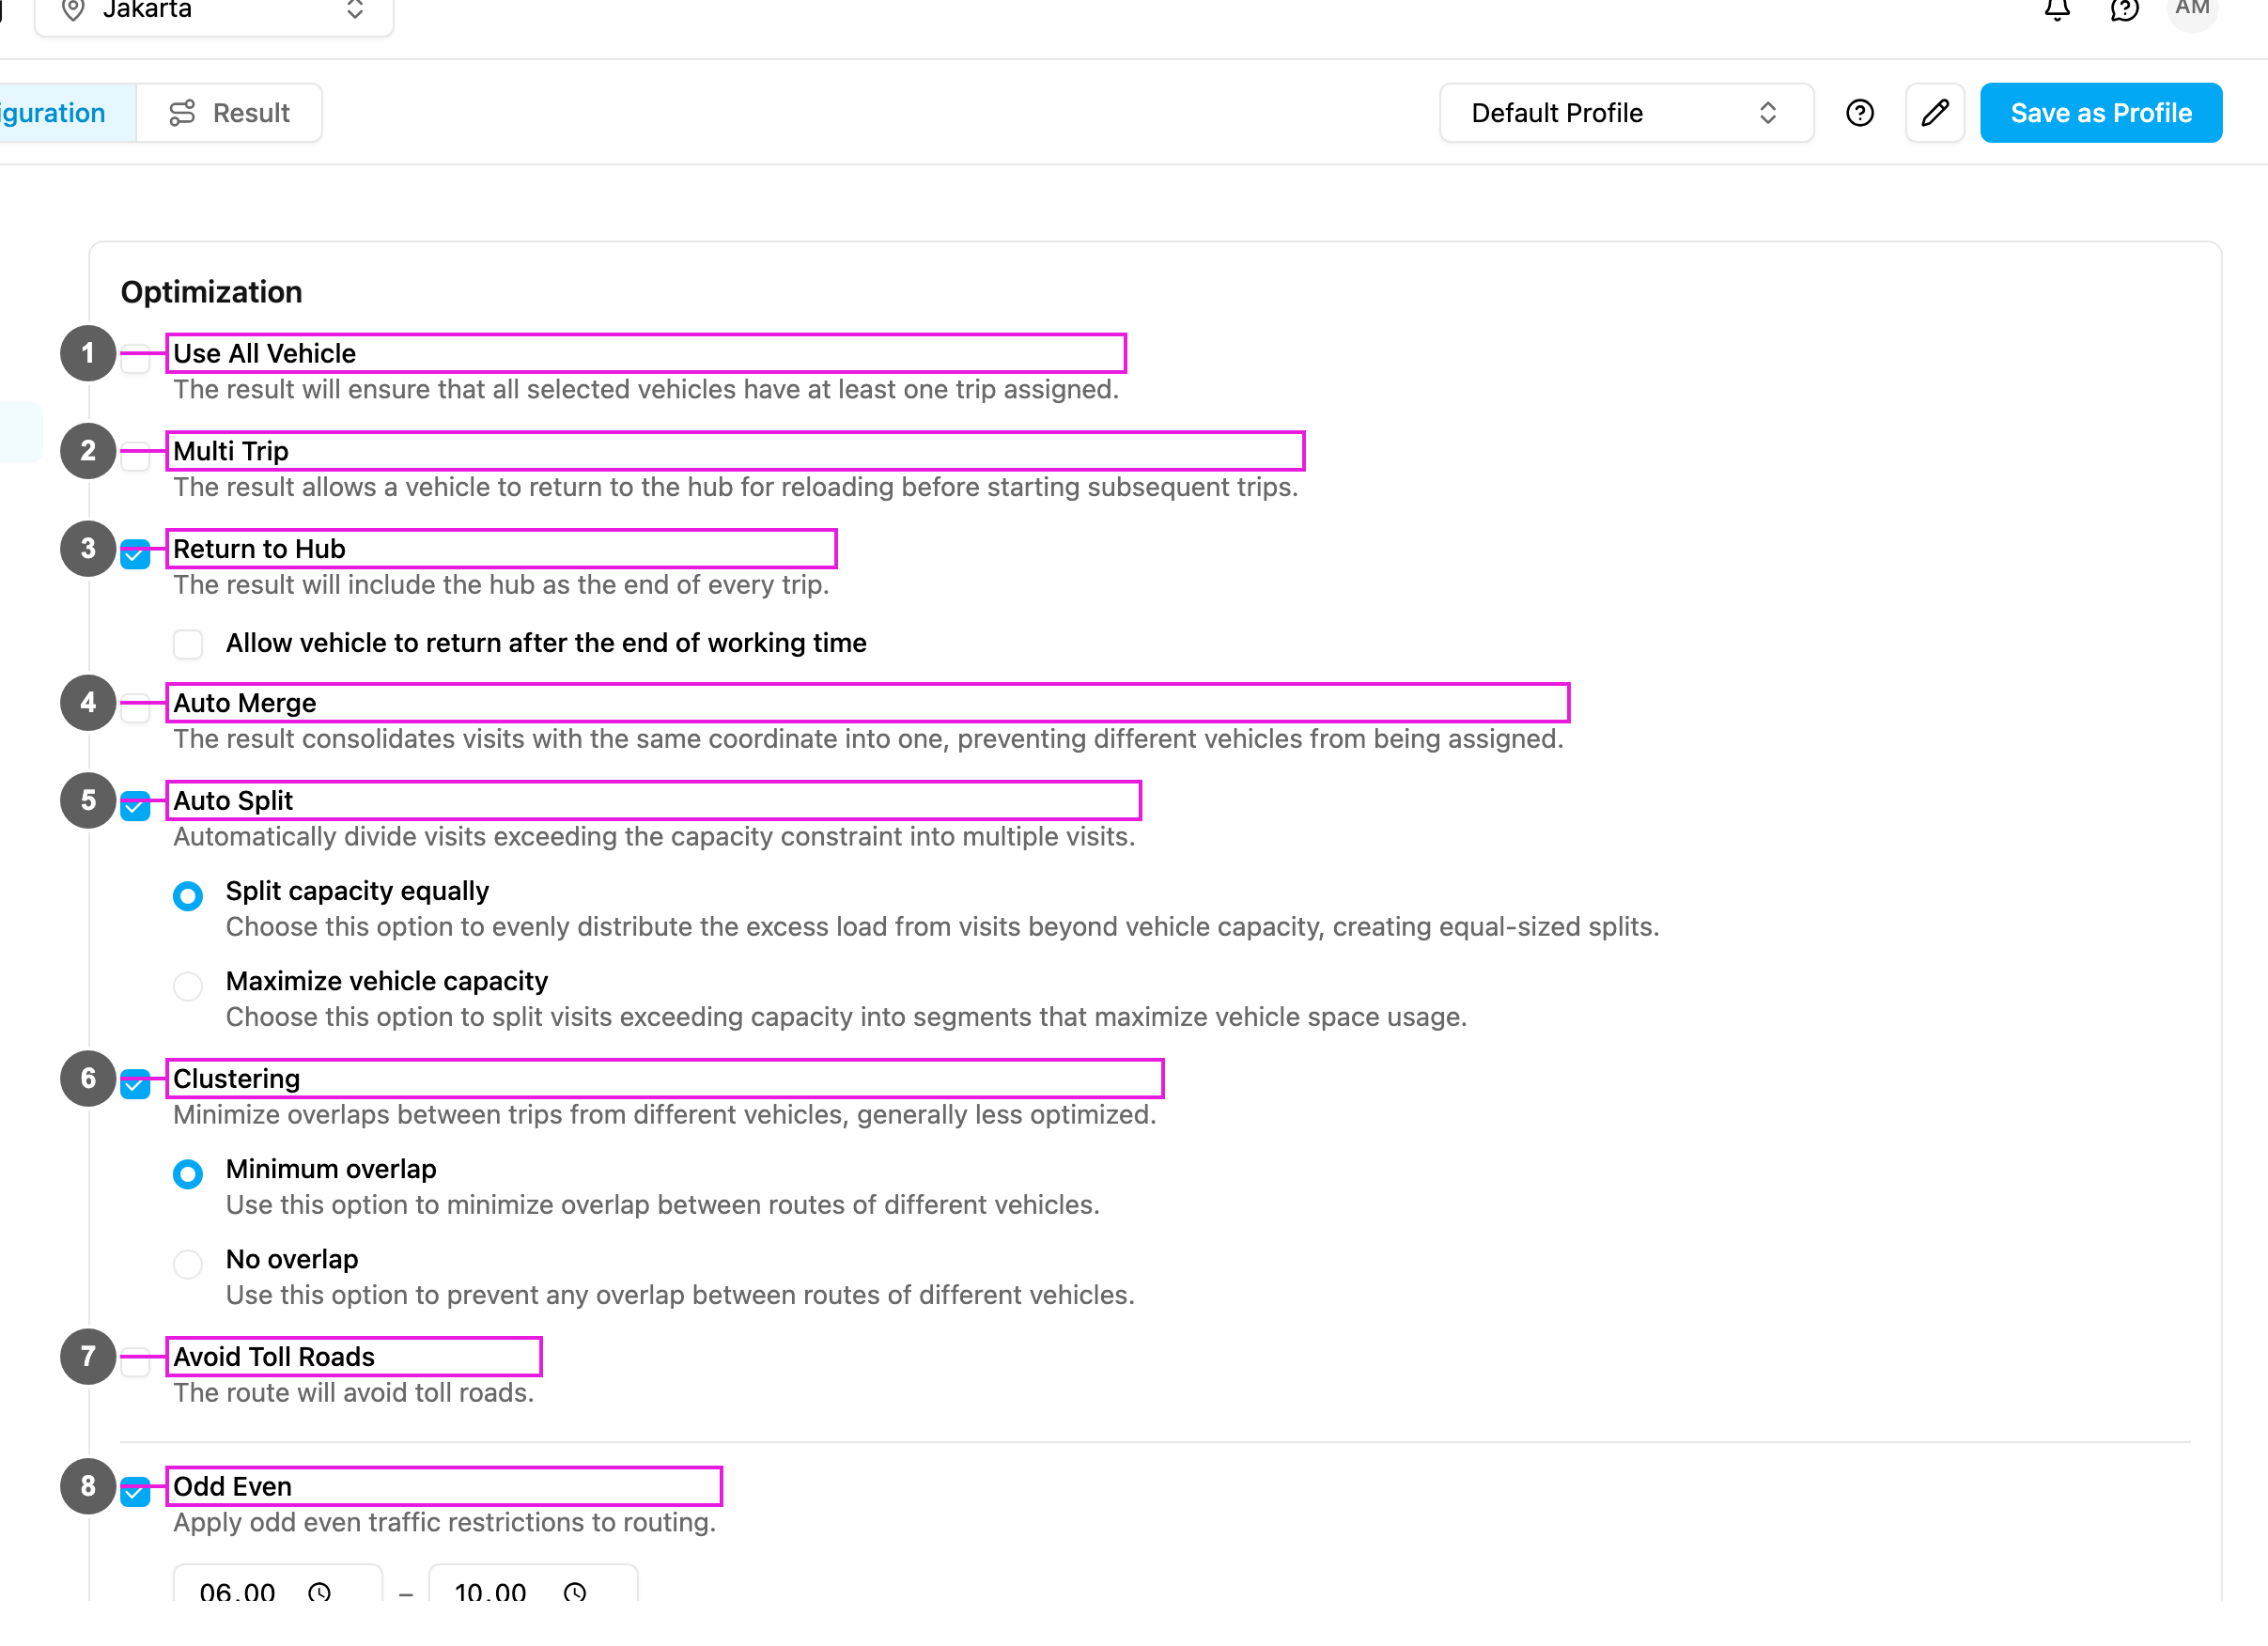Uncheck the Clustering checkbox
Image resolution: width=2268 pixels, height=1646 pixels.
click(x=135, y=1084)
